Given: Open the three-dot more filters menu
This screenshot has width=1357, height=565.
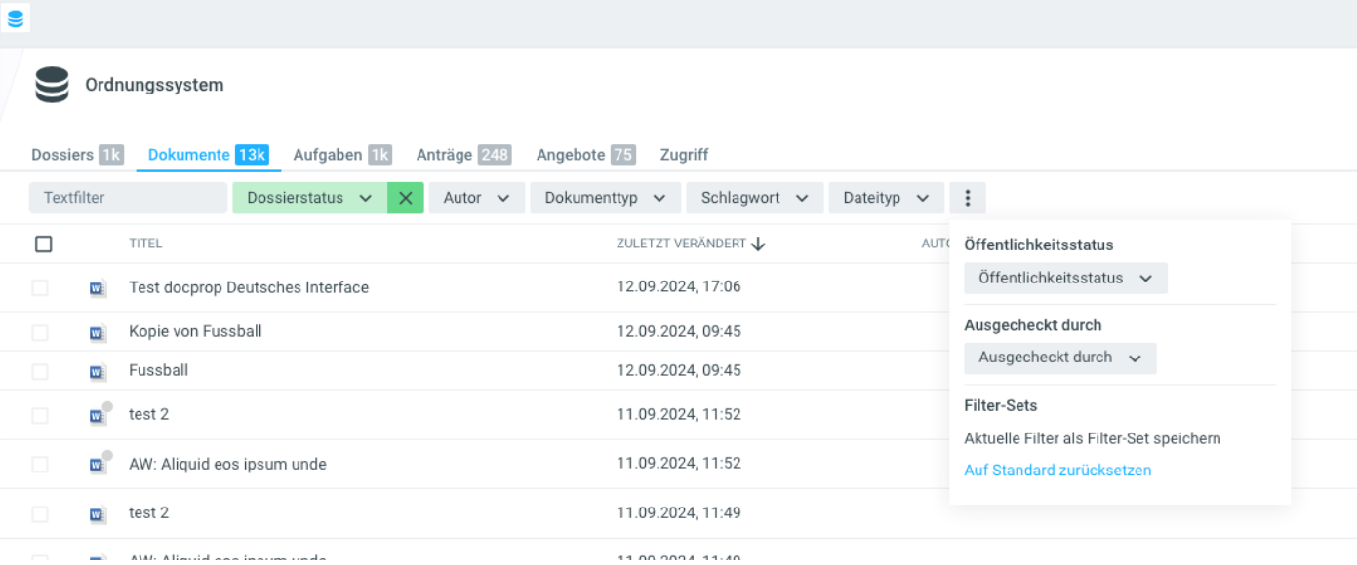Looking at the screenshot, I should coord(967,198).
